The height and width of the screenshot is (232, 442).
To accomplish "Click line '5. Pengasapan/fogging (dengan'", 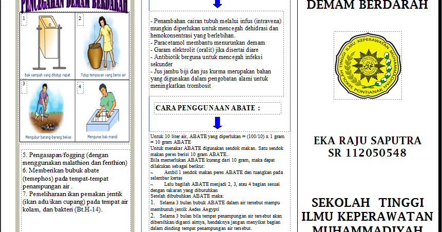I will click(x=65, y=155).
